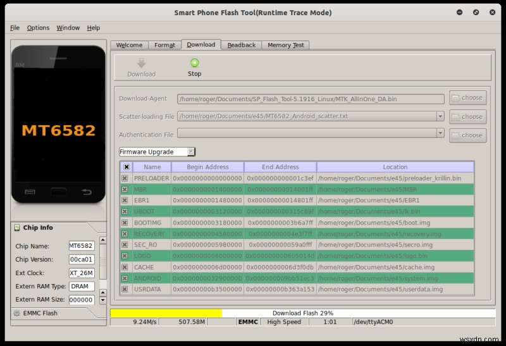
Task: Click choose button for Download-Agent
Action: coord(467,98)
